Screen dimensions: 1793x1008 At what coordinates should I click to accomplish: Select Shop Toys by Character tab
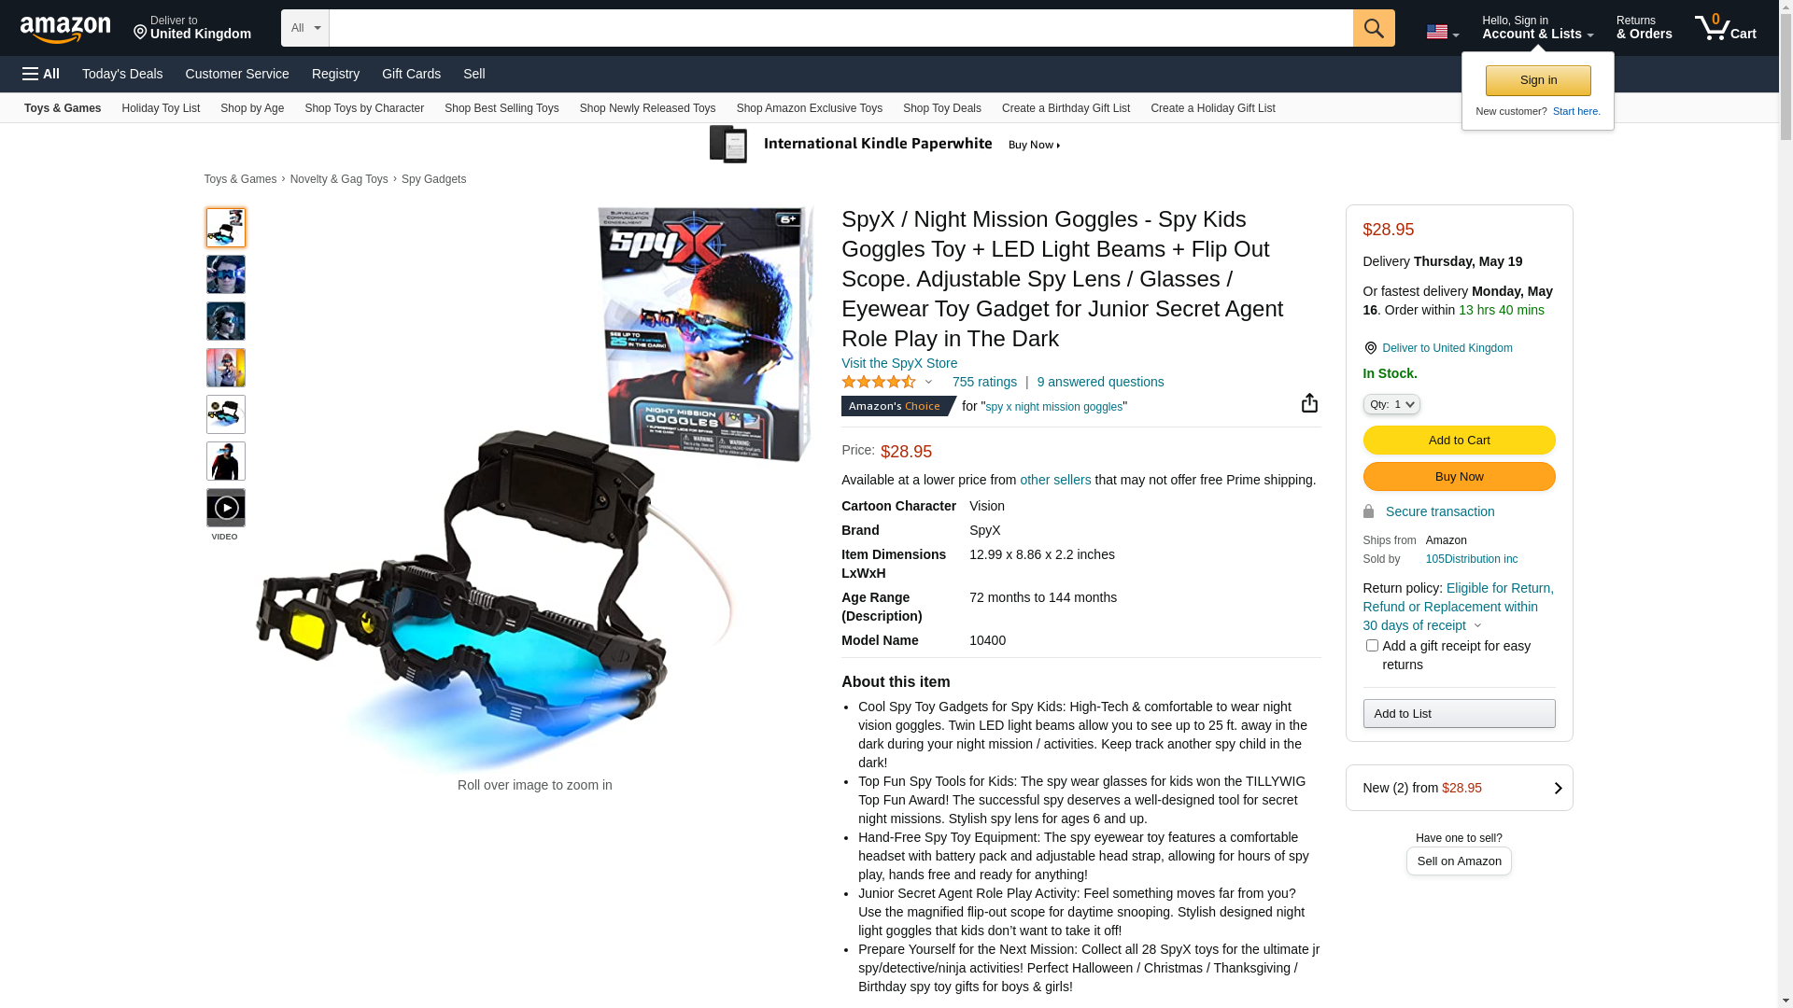click(364, 108)
